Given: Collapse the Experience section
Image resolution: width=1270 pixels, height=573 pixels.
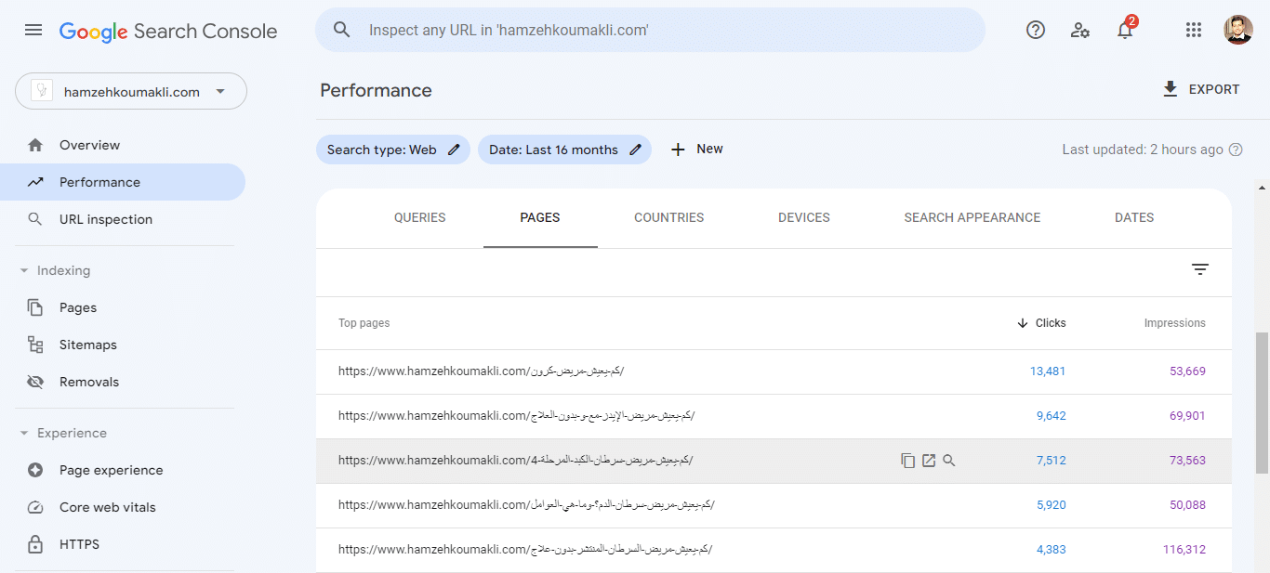Looking at the screenshot, I should (25, 434).
